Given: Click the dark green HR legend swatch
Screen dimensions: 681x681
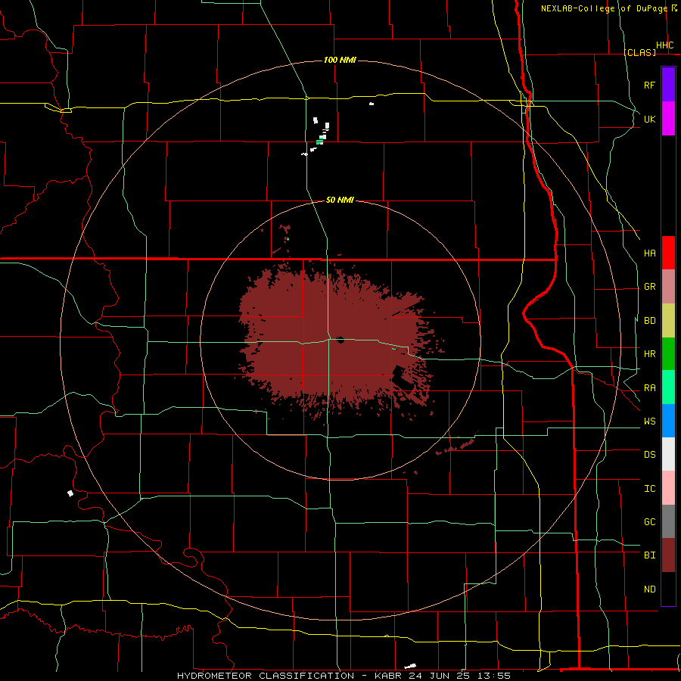Looking at the screenshot, I should 668,353.
